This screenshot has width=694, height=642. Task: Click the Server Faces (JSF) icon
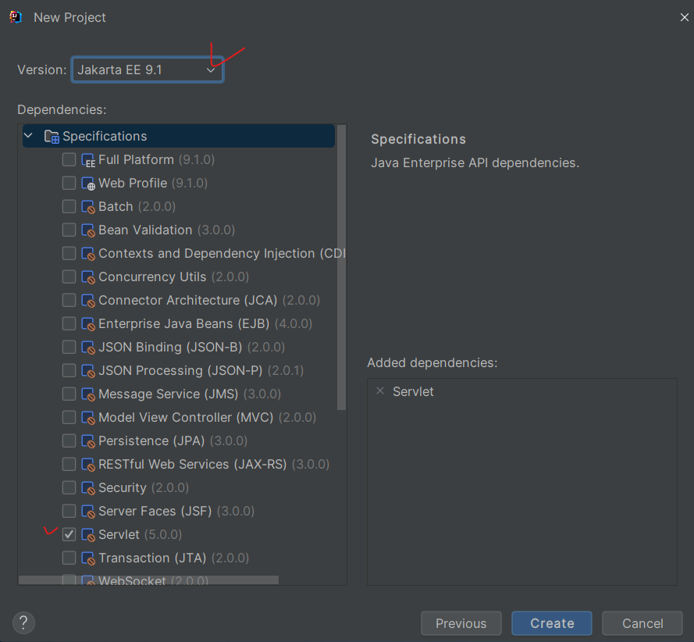(88, 512)
